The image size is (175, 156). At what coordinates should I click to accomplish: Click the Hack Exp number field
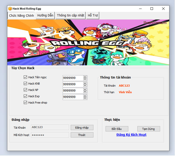73,97
